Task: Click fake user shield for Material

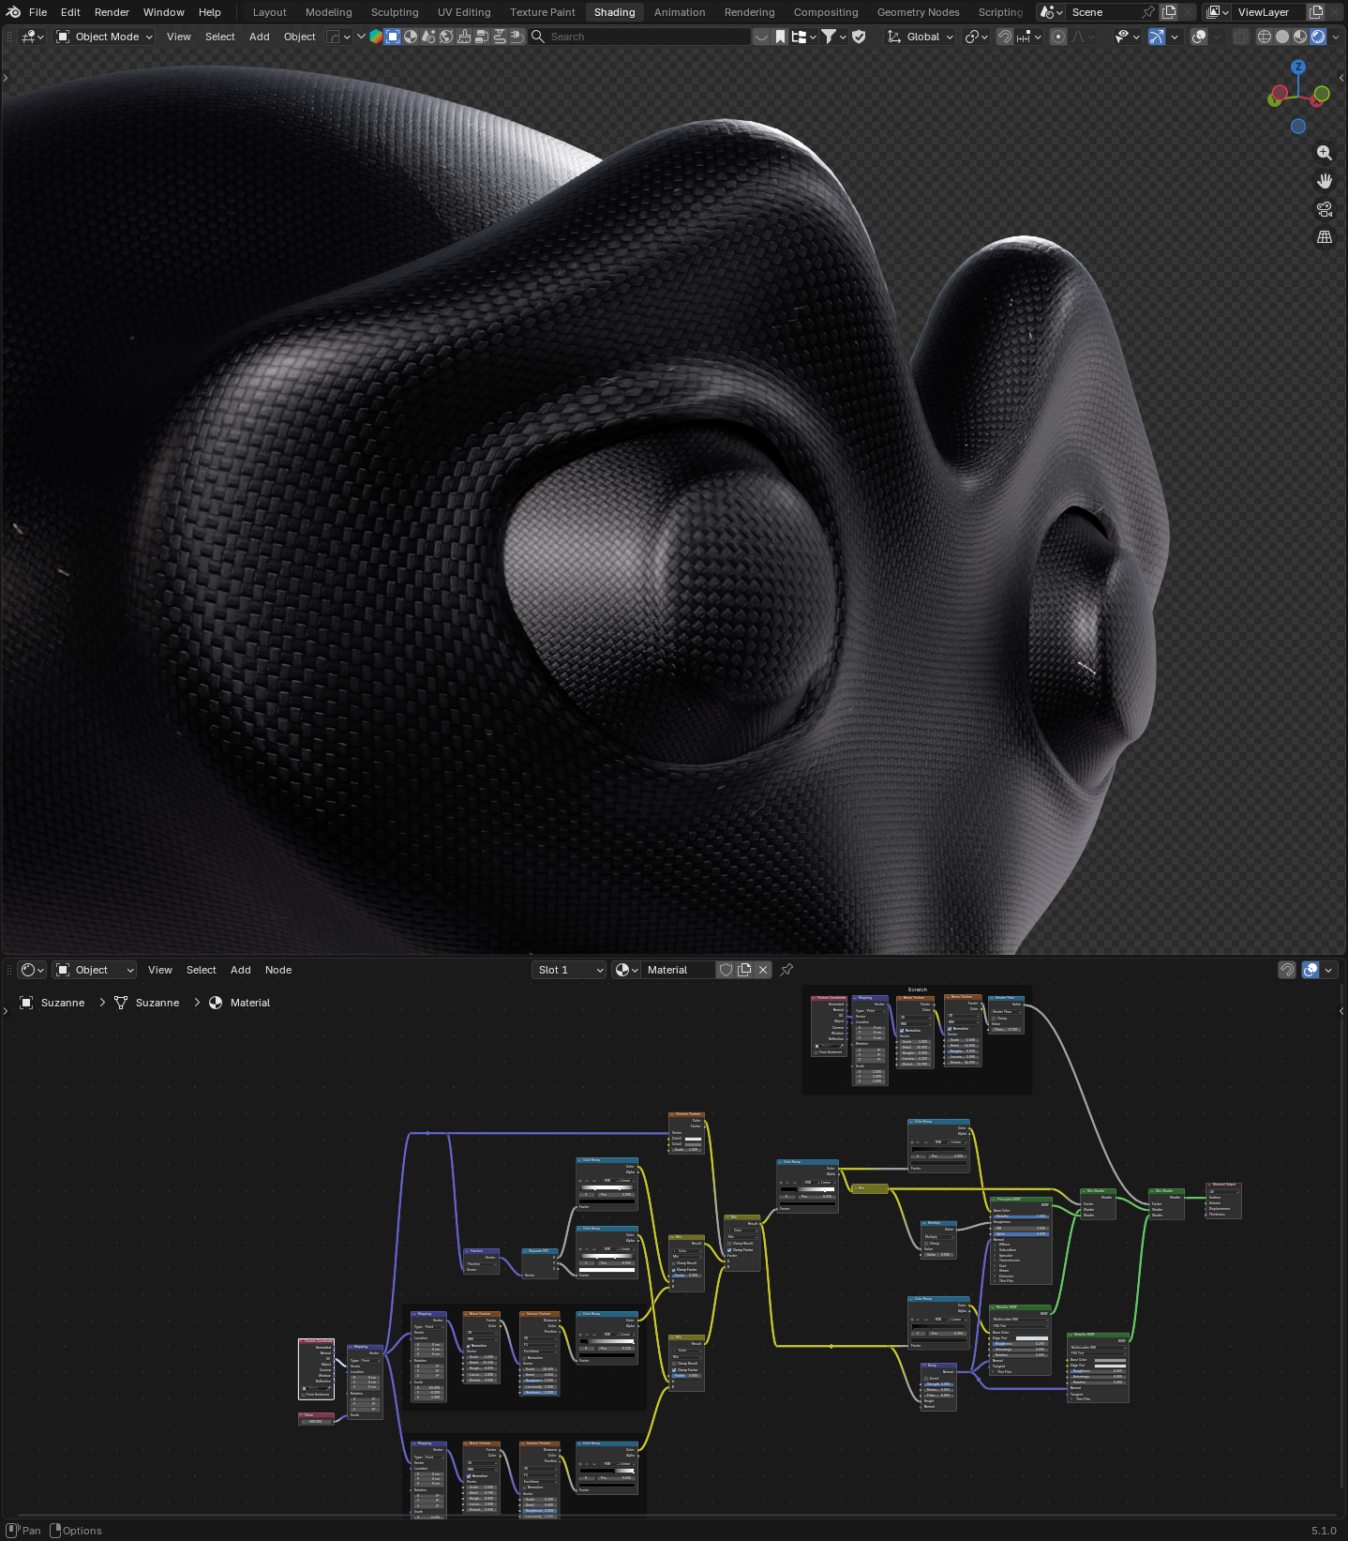Action: point(726,970)
